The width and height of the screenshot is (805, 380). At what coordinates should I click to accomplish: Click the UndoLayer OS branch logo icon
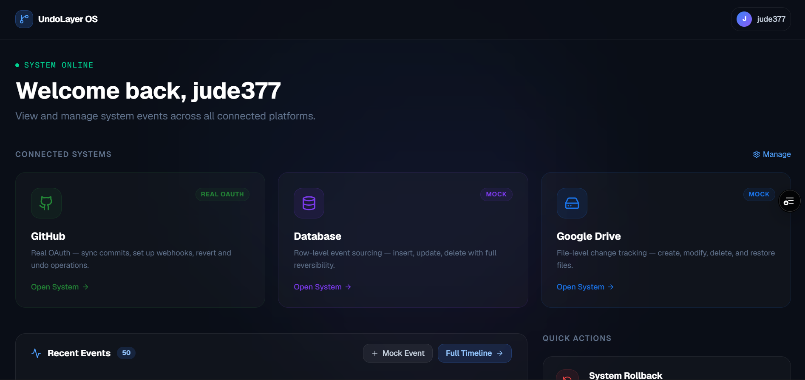(x=24, y=19)
